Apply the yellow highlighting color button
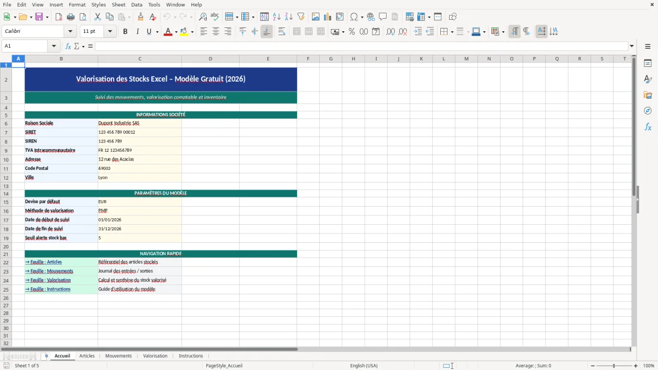Screen dimensions: 658x370 pyautogui.click(x=184, y=32)
